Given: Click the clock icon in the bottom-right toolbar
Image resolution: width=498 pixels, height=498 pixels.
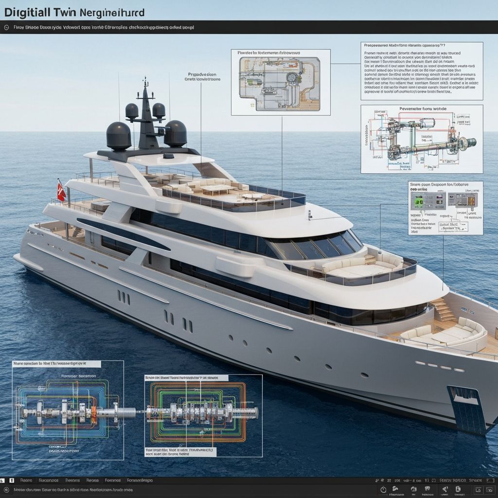Looking at the screenshot, I should [383, 490].
